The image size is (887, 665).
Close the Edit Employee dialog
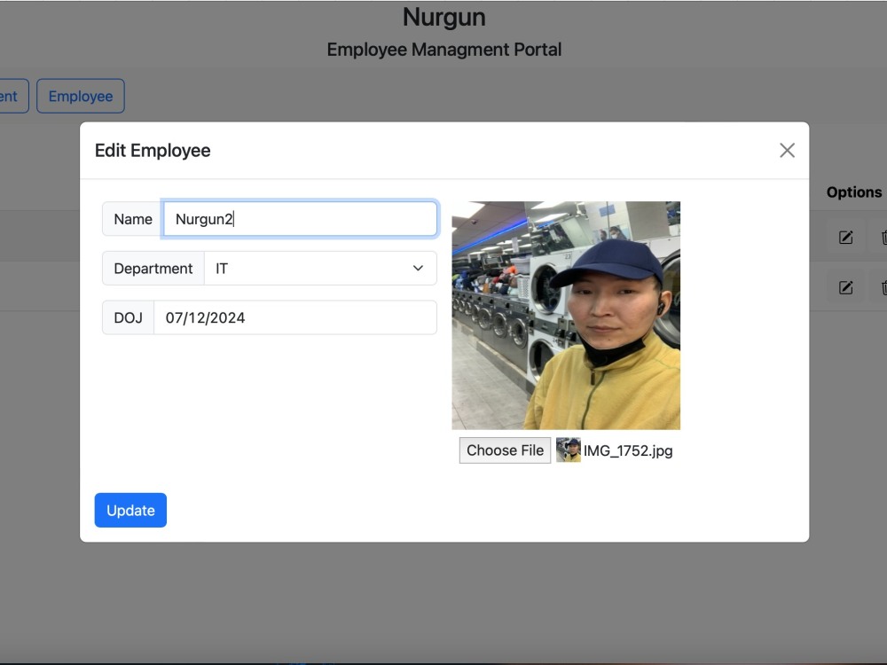(787, 151)
